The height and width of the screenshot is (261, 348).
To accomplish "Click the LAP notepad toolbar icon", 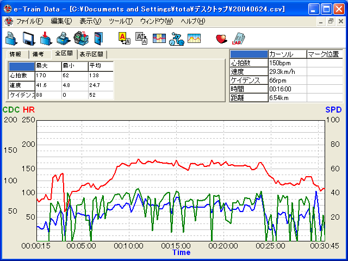I will click(x=238, y=38).
